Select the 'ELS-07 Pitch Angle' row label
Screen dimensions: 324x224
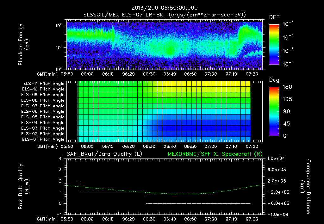pyautogui.click(x=43, y=106)
